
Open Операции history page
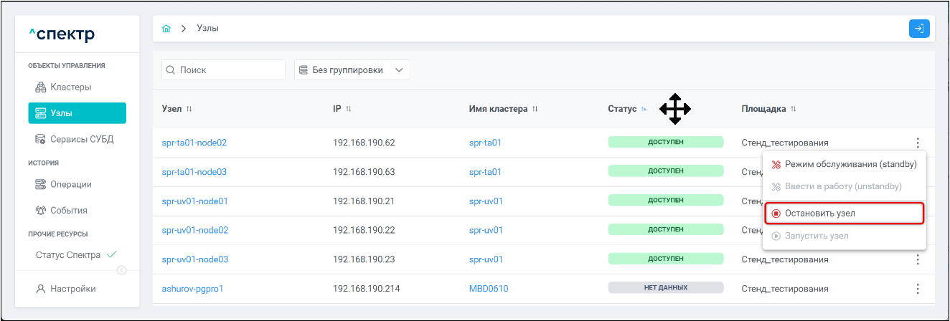[x=70, y=185]
